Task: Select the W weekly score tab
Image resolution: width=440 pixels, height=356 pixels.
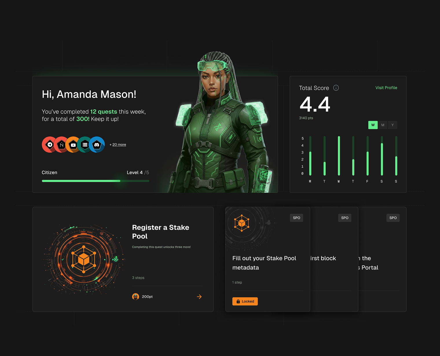Action: coord(373,125)
